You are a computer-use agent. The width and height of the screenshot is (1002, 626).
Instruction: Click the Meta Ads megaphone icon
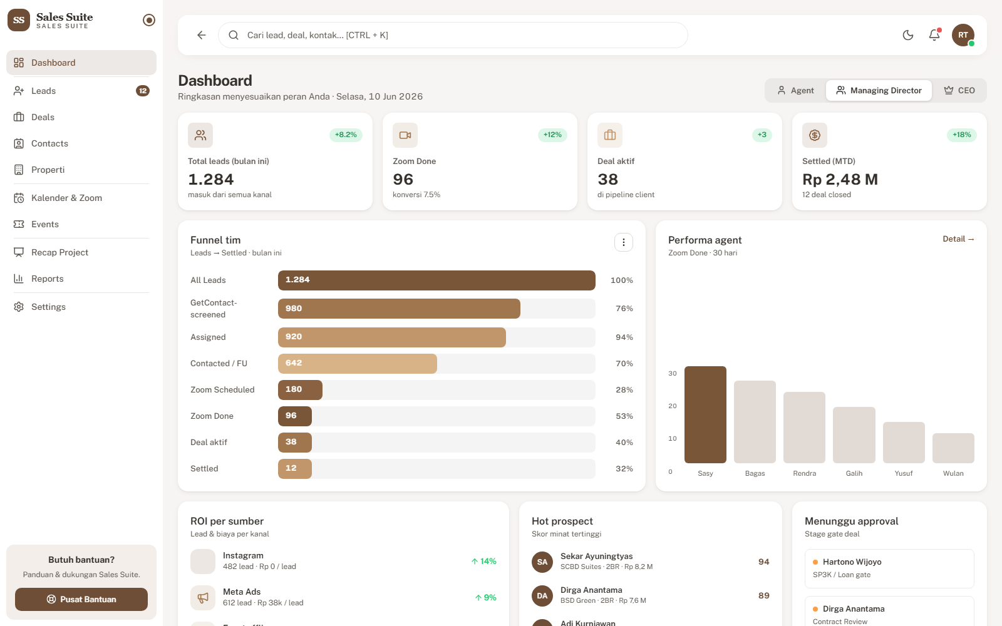click(203, 598)
